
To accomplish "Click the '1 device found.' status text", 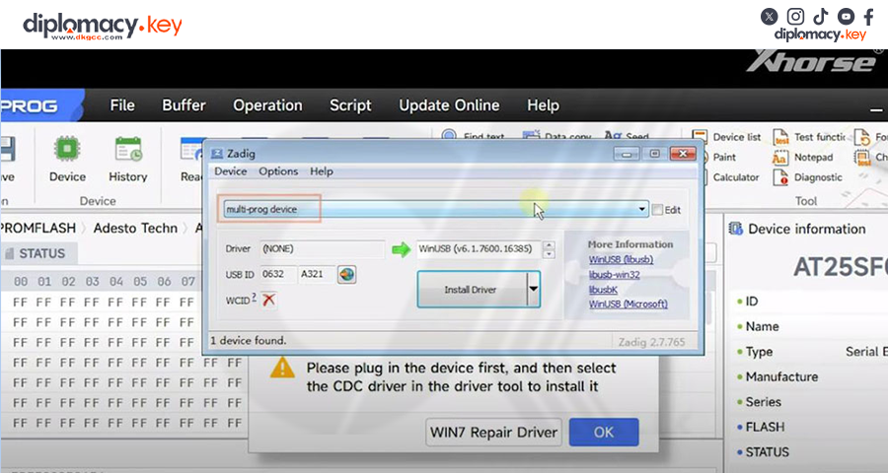I will (249, 341).
